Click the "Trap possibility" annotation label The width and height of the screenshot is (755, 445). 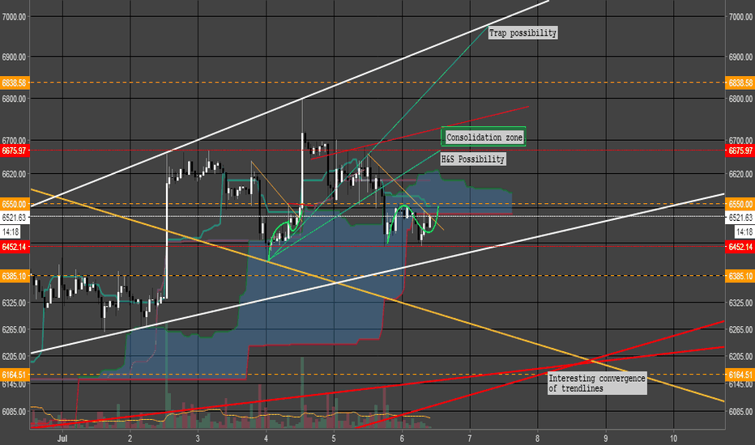pyautogui.click(x=523, y=32)
